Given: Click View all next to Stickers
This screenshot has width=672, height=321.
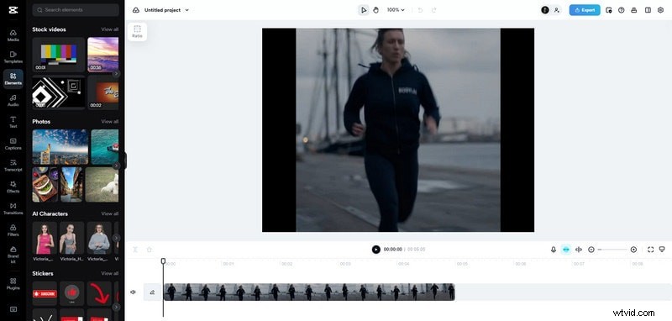Looking at the screenshot, I should (110, 273).
